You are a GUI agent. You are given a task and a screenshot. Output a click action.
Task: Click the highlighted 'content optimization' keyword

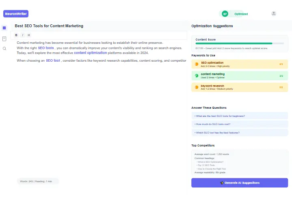91,53
